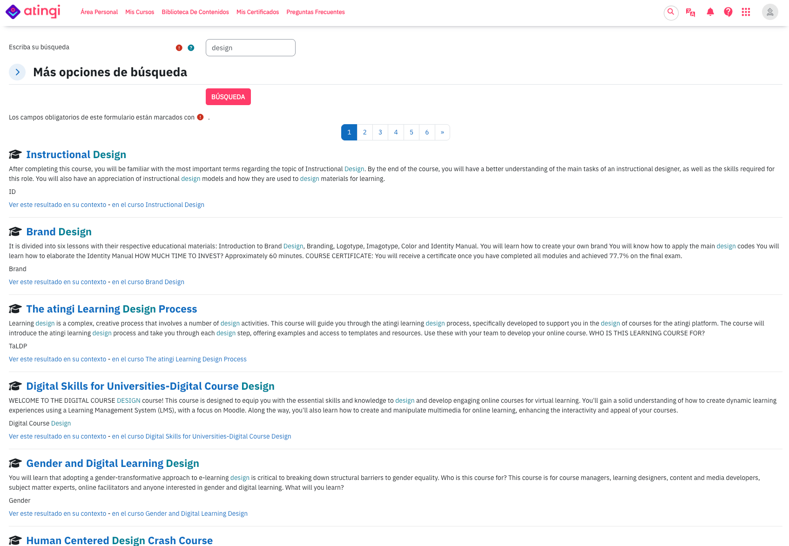Open the Instructional Design result title

[76, 154]
